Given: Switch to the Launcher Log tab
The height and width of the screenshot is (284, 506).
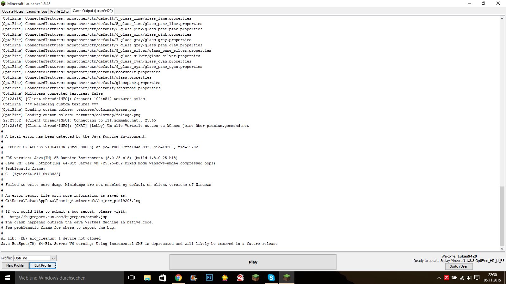Looking at the screenshot, I should [37, 11].
